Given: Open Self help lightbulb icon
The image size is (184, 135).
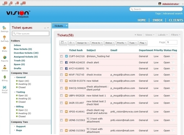Looking at the screenshot, I should pyautogui.click(x=4, y=38).
